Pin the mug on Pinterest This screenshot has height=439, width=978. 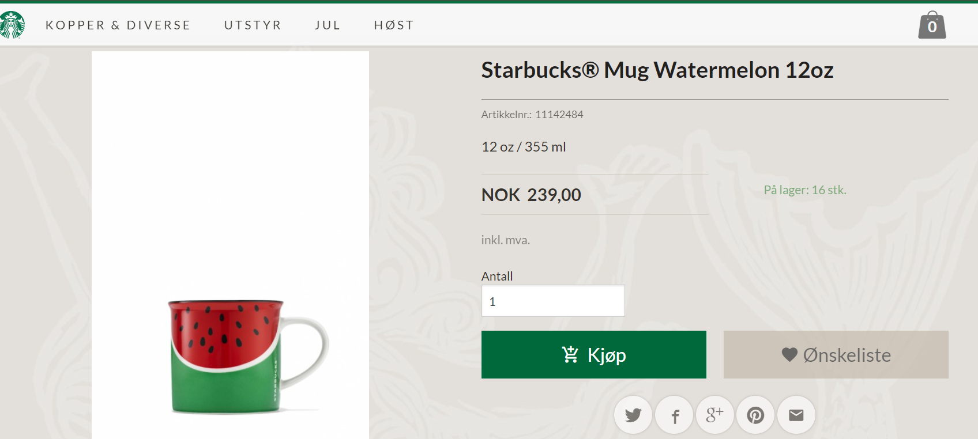coord(755,415)
